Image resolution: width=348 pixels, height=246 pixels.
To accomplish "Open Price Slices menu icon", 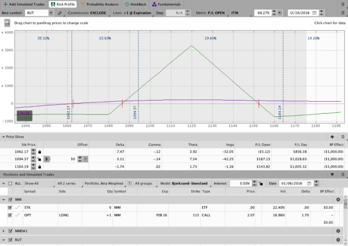I will 343,137.
